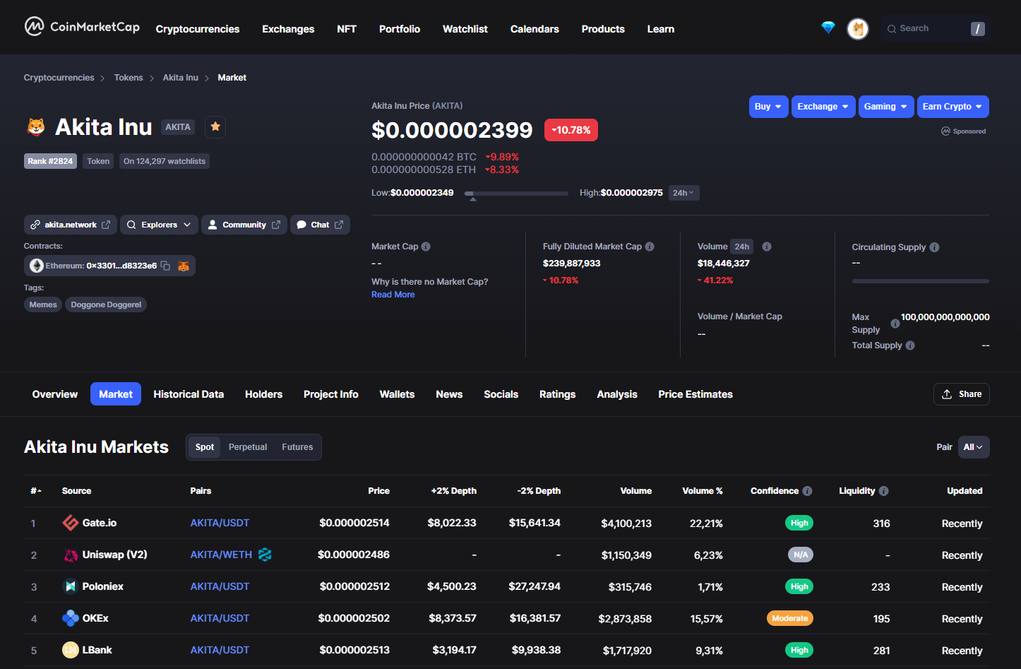Viewport: 1021px width, 669px height.
Task: Open the akita.network website link
Action: (x=71, y=225)
